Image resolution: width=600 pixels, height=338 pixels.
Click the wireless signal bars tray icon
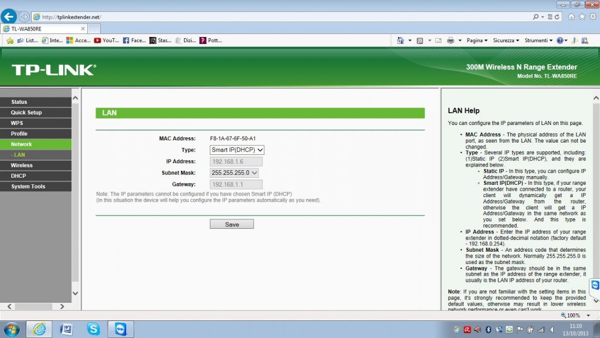[541, 330]
